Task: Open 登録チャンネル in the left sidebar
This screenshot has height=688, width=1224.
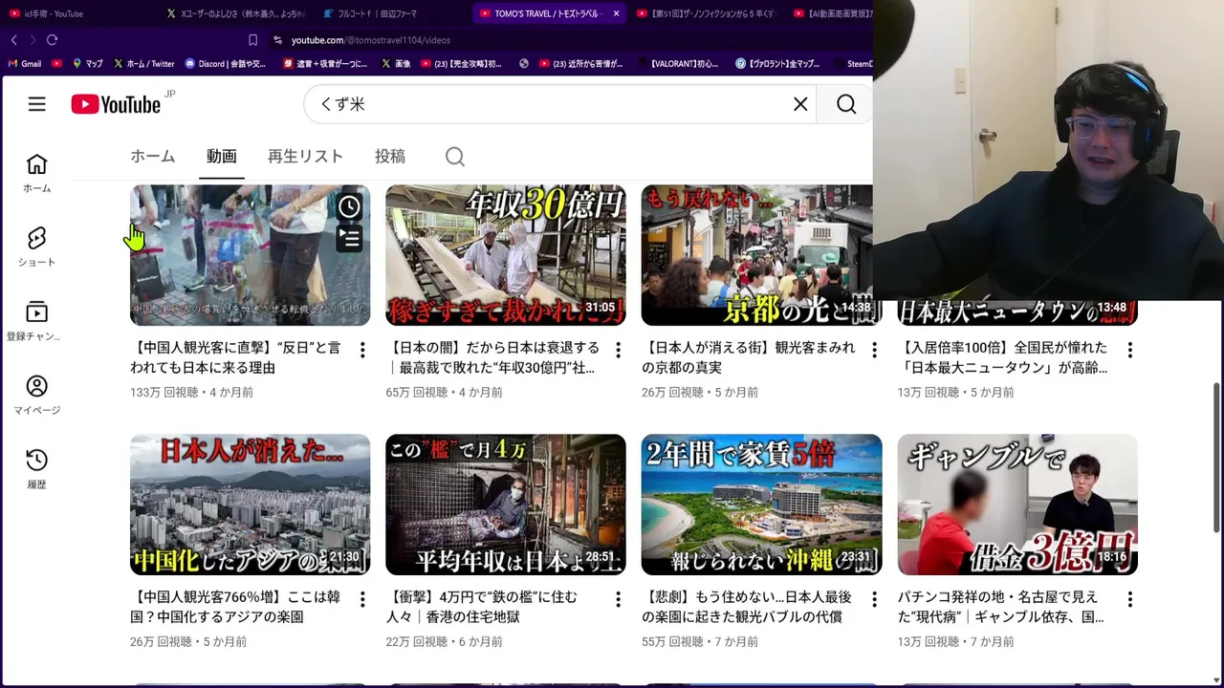Action: point(36,321)
